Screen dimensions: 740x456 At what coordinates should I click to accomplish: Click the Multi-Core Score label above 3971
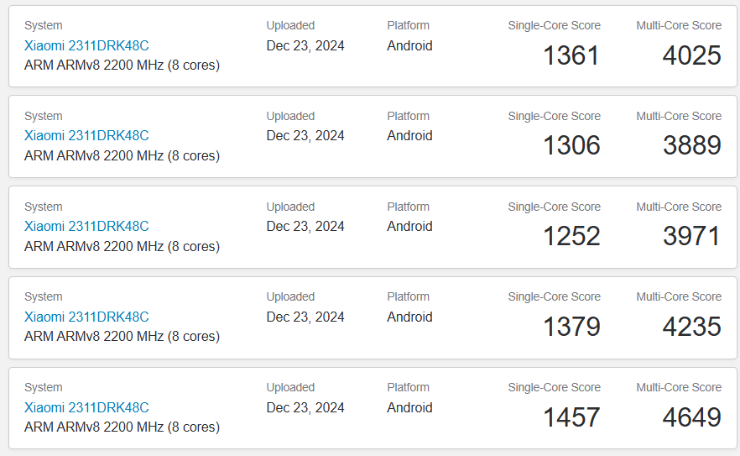pyautogui.click(x=679, y=207)
